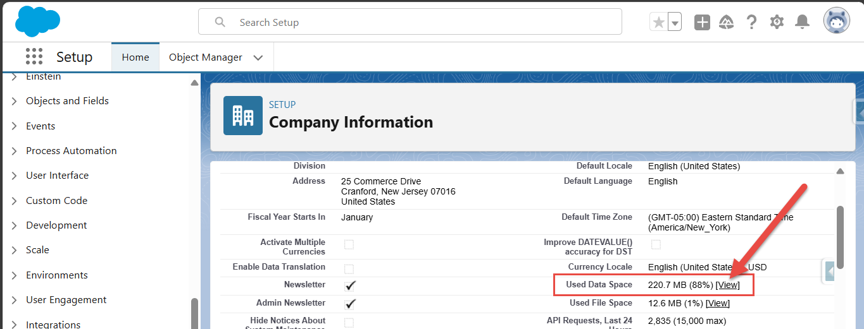Toggle Hide Notices About System Maintenance checkbox

pyautogui.click(x=349, y=323)
